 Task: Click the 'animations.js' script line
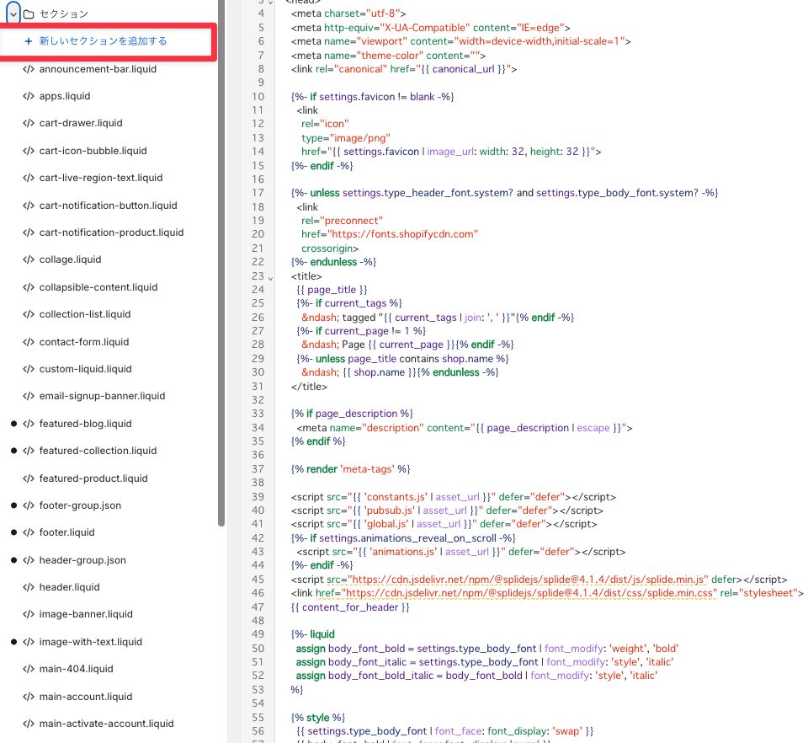pyautogui.click(x=461, y=552)
